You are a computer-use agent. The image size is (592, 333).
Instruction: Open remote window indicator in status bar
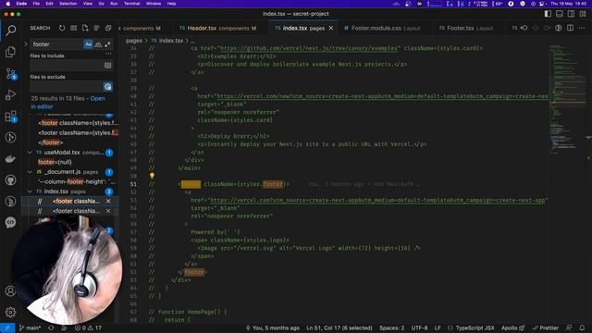(7, 327)
